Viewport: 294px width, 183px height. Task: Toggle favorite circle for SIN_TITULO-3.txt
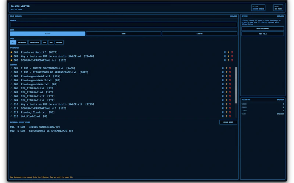coord(11,88)
